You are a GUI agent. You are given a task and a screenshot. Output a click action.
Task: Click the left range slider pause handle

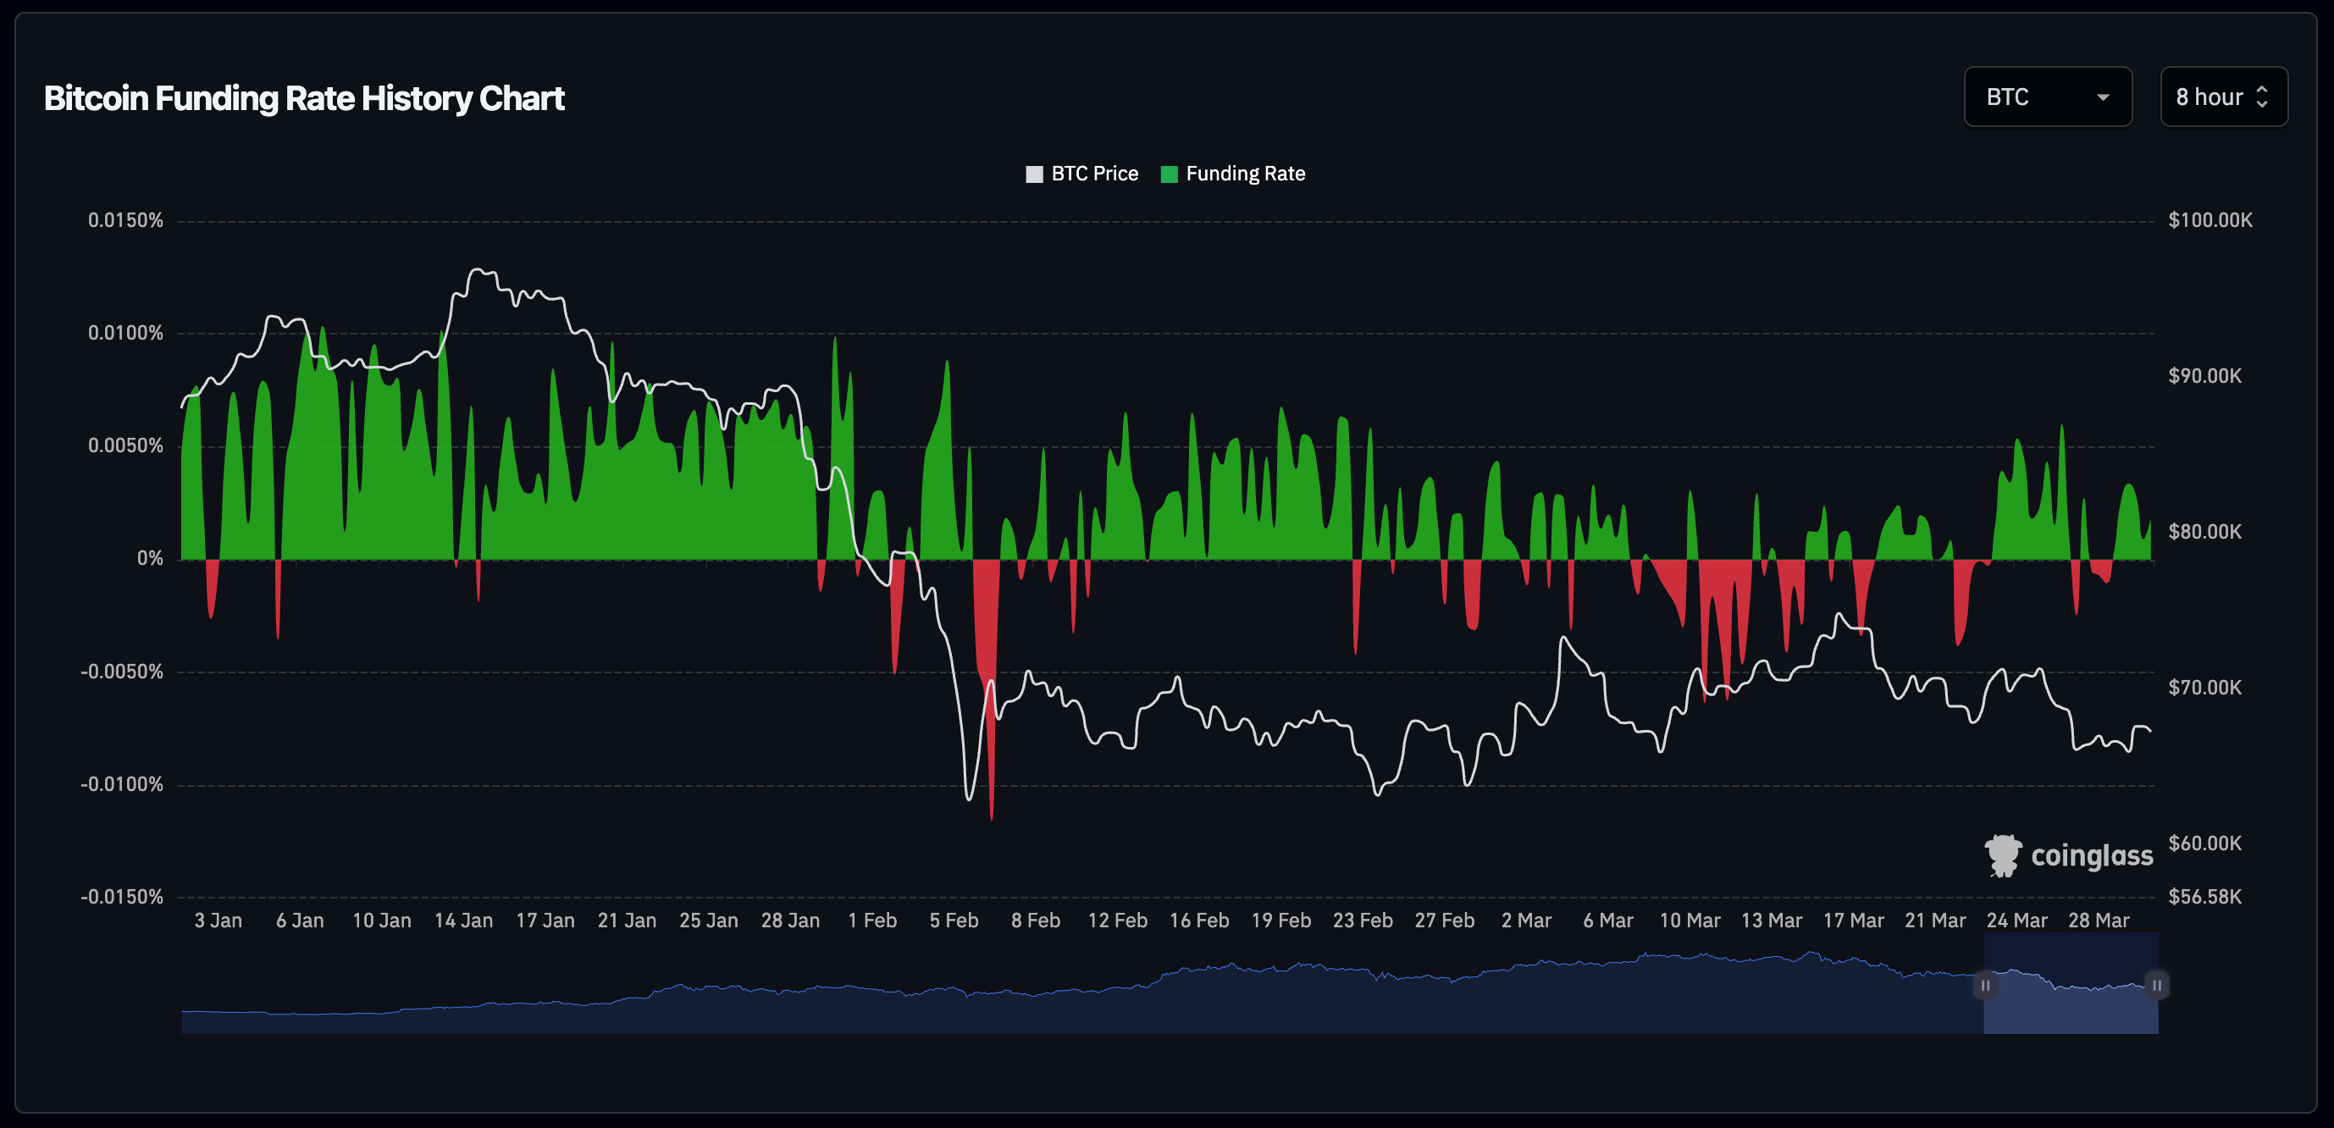[x=1984, y=985]
